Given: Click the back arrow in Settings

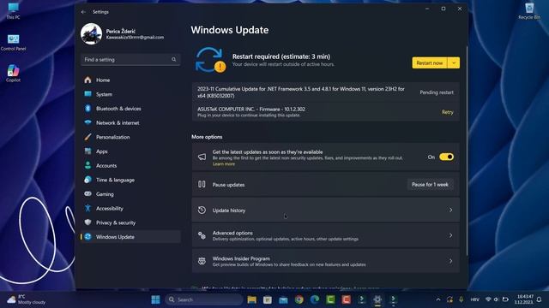Looking at the screenshot, I should [x=83, y=12].
